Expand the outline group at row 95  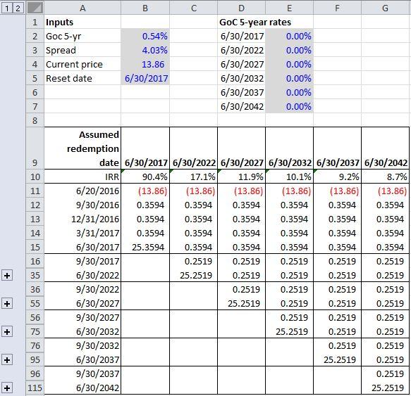[7, 360]
